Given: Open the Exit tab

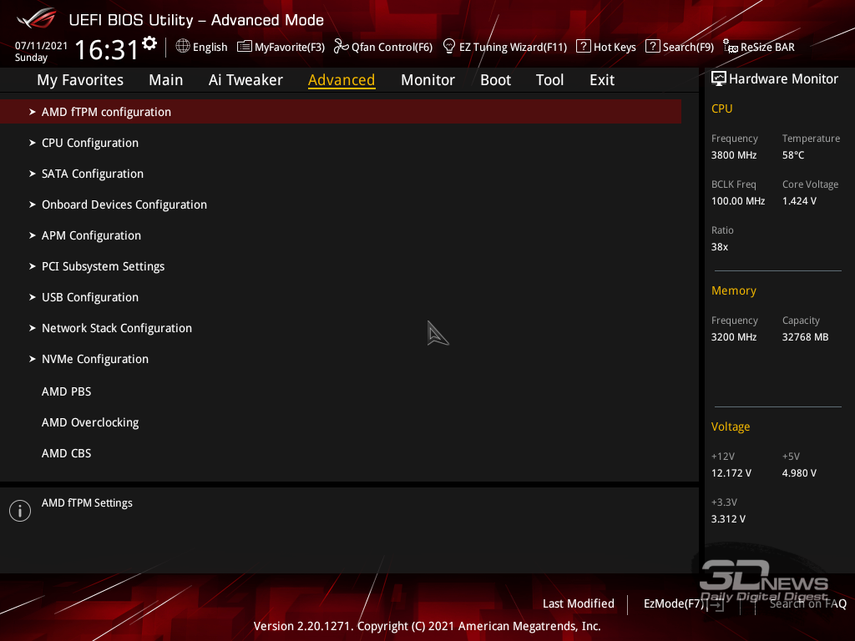Looking at the screenshot, I should pos(602,80).
